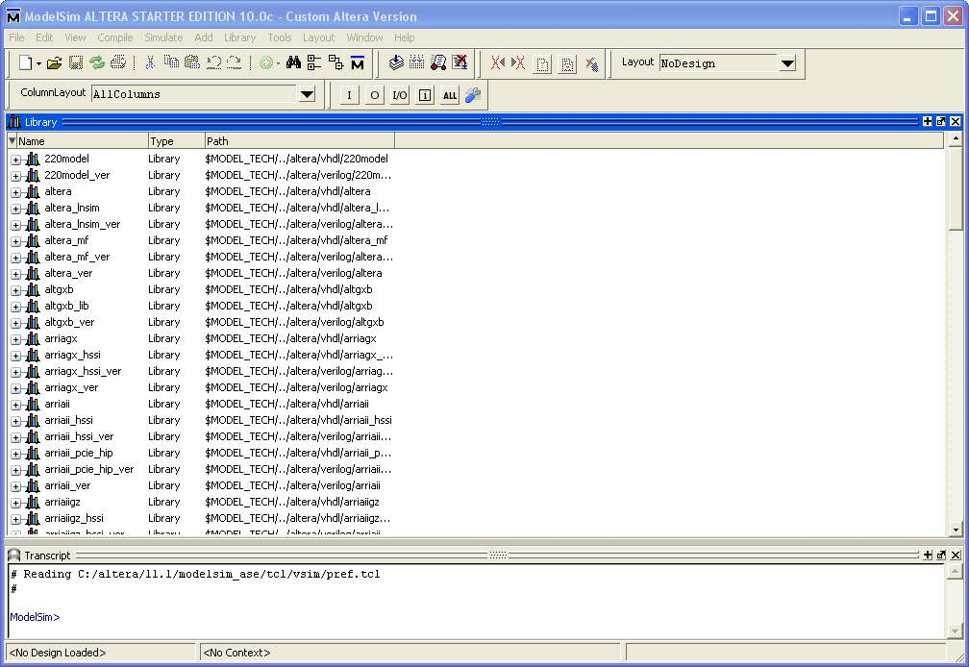Expand the arriaii_pcie_hip library node

(15, 454)
